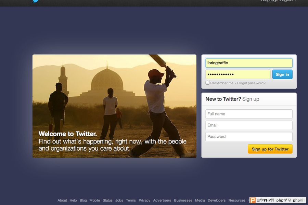This screenshot has height=205, width=308.
Task: Check the Status footer link
Action: click(x=107, y=200)
